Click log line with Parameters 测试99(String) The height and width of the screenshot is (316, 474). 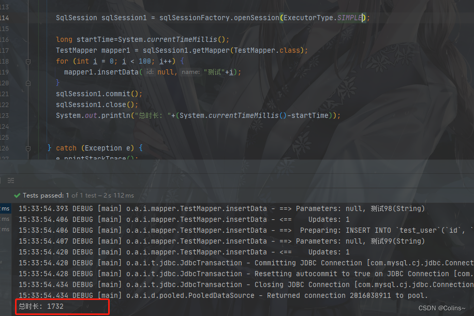(221, 242)
